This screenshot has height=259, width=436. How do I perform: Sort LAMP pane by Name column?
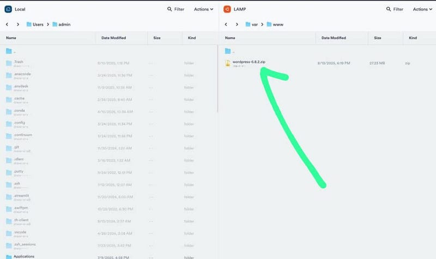(230, 38)
